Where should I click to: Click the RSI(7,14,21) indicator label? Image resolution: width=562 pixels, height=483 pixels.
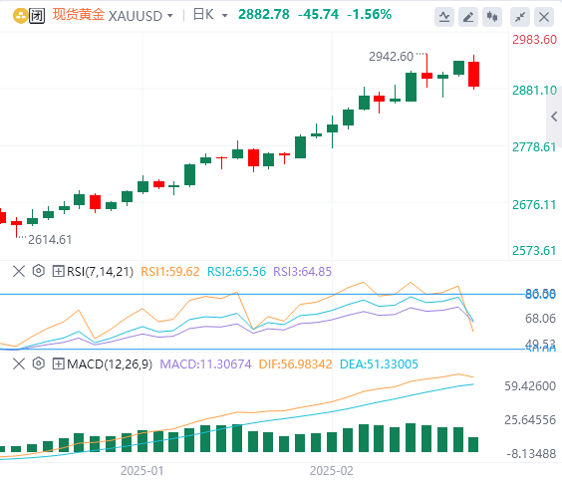(x=100, y=272)
